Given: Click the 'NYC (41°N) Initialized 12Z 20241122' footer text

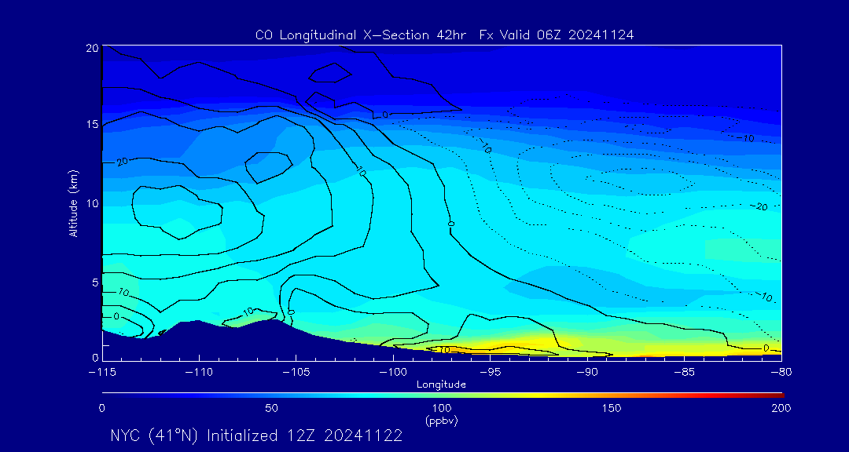Looking at the screenshot, I should pos(256,436).
